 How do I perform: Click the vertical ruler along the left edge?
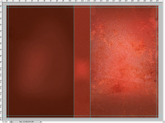[1, 60]
